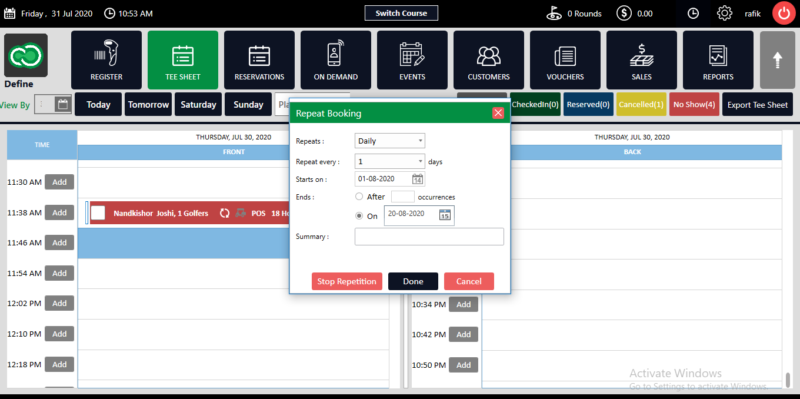View Today's tee sheet

(98, 104)
